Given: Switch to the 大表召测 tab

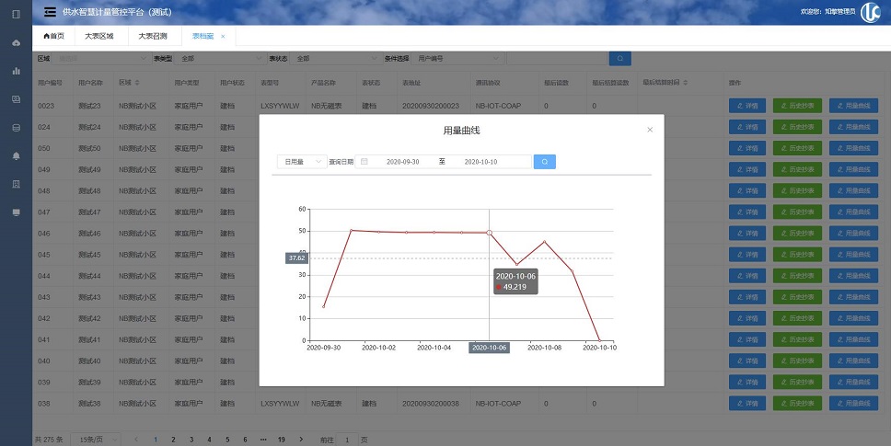Looking at the screenshot, I should [152, 36].
